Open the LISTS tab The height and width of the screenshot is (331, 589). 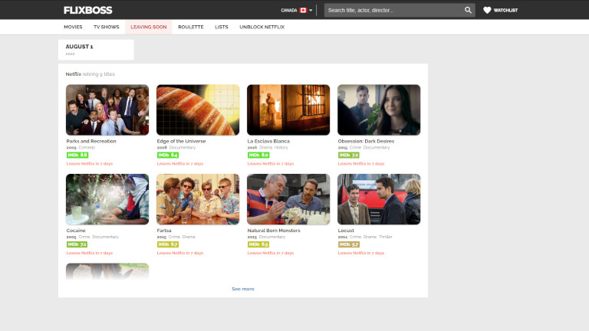221,27
